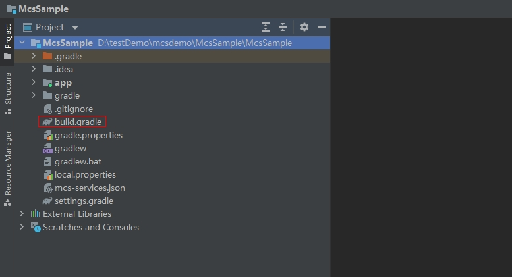Click the Collapse All icon in Project toolbar
512x277 pixels.
click(x=283, y=27)
